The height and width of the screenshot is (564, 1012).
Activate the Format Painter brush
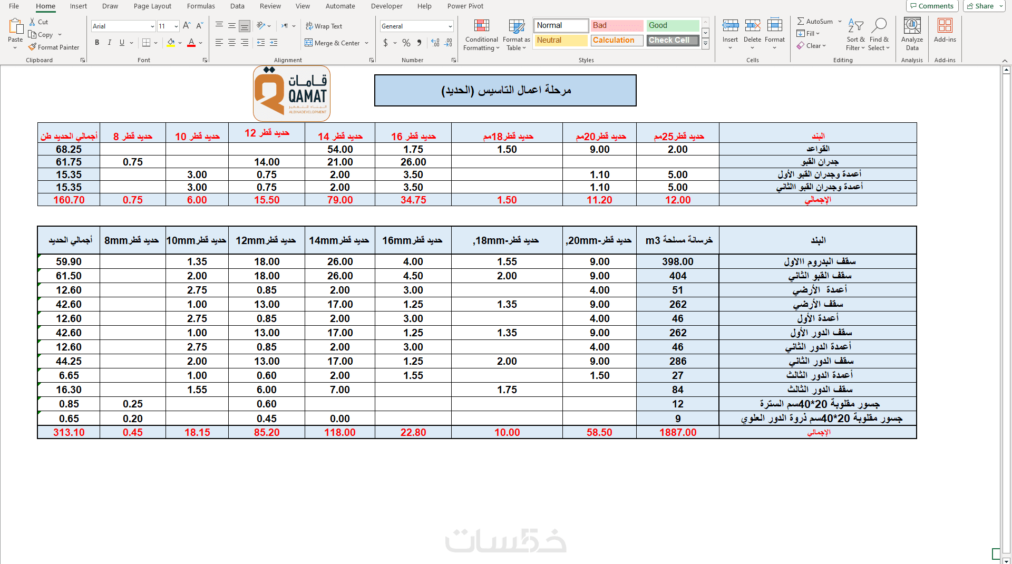32,47
